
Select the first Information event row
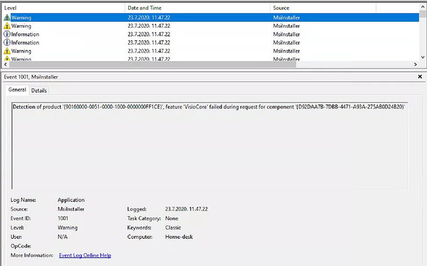pos(211,34)
